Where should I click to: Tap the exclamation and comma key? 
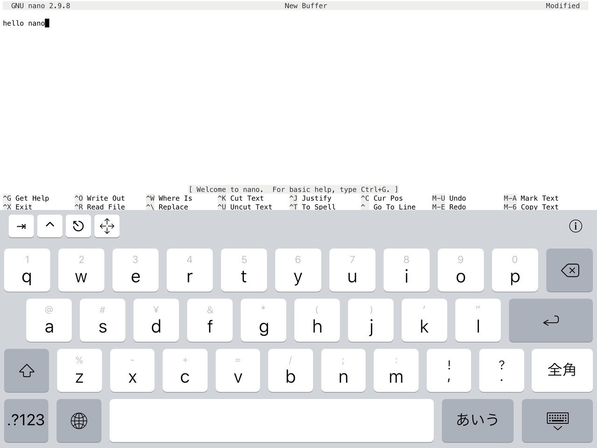pyautogui.click(x=449, y=371)
